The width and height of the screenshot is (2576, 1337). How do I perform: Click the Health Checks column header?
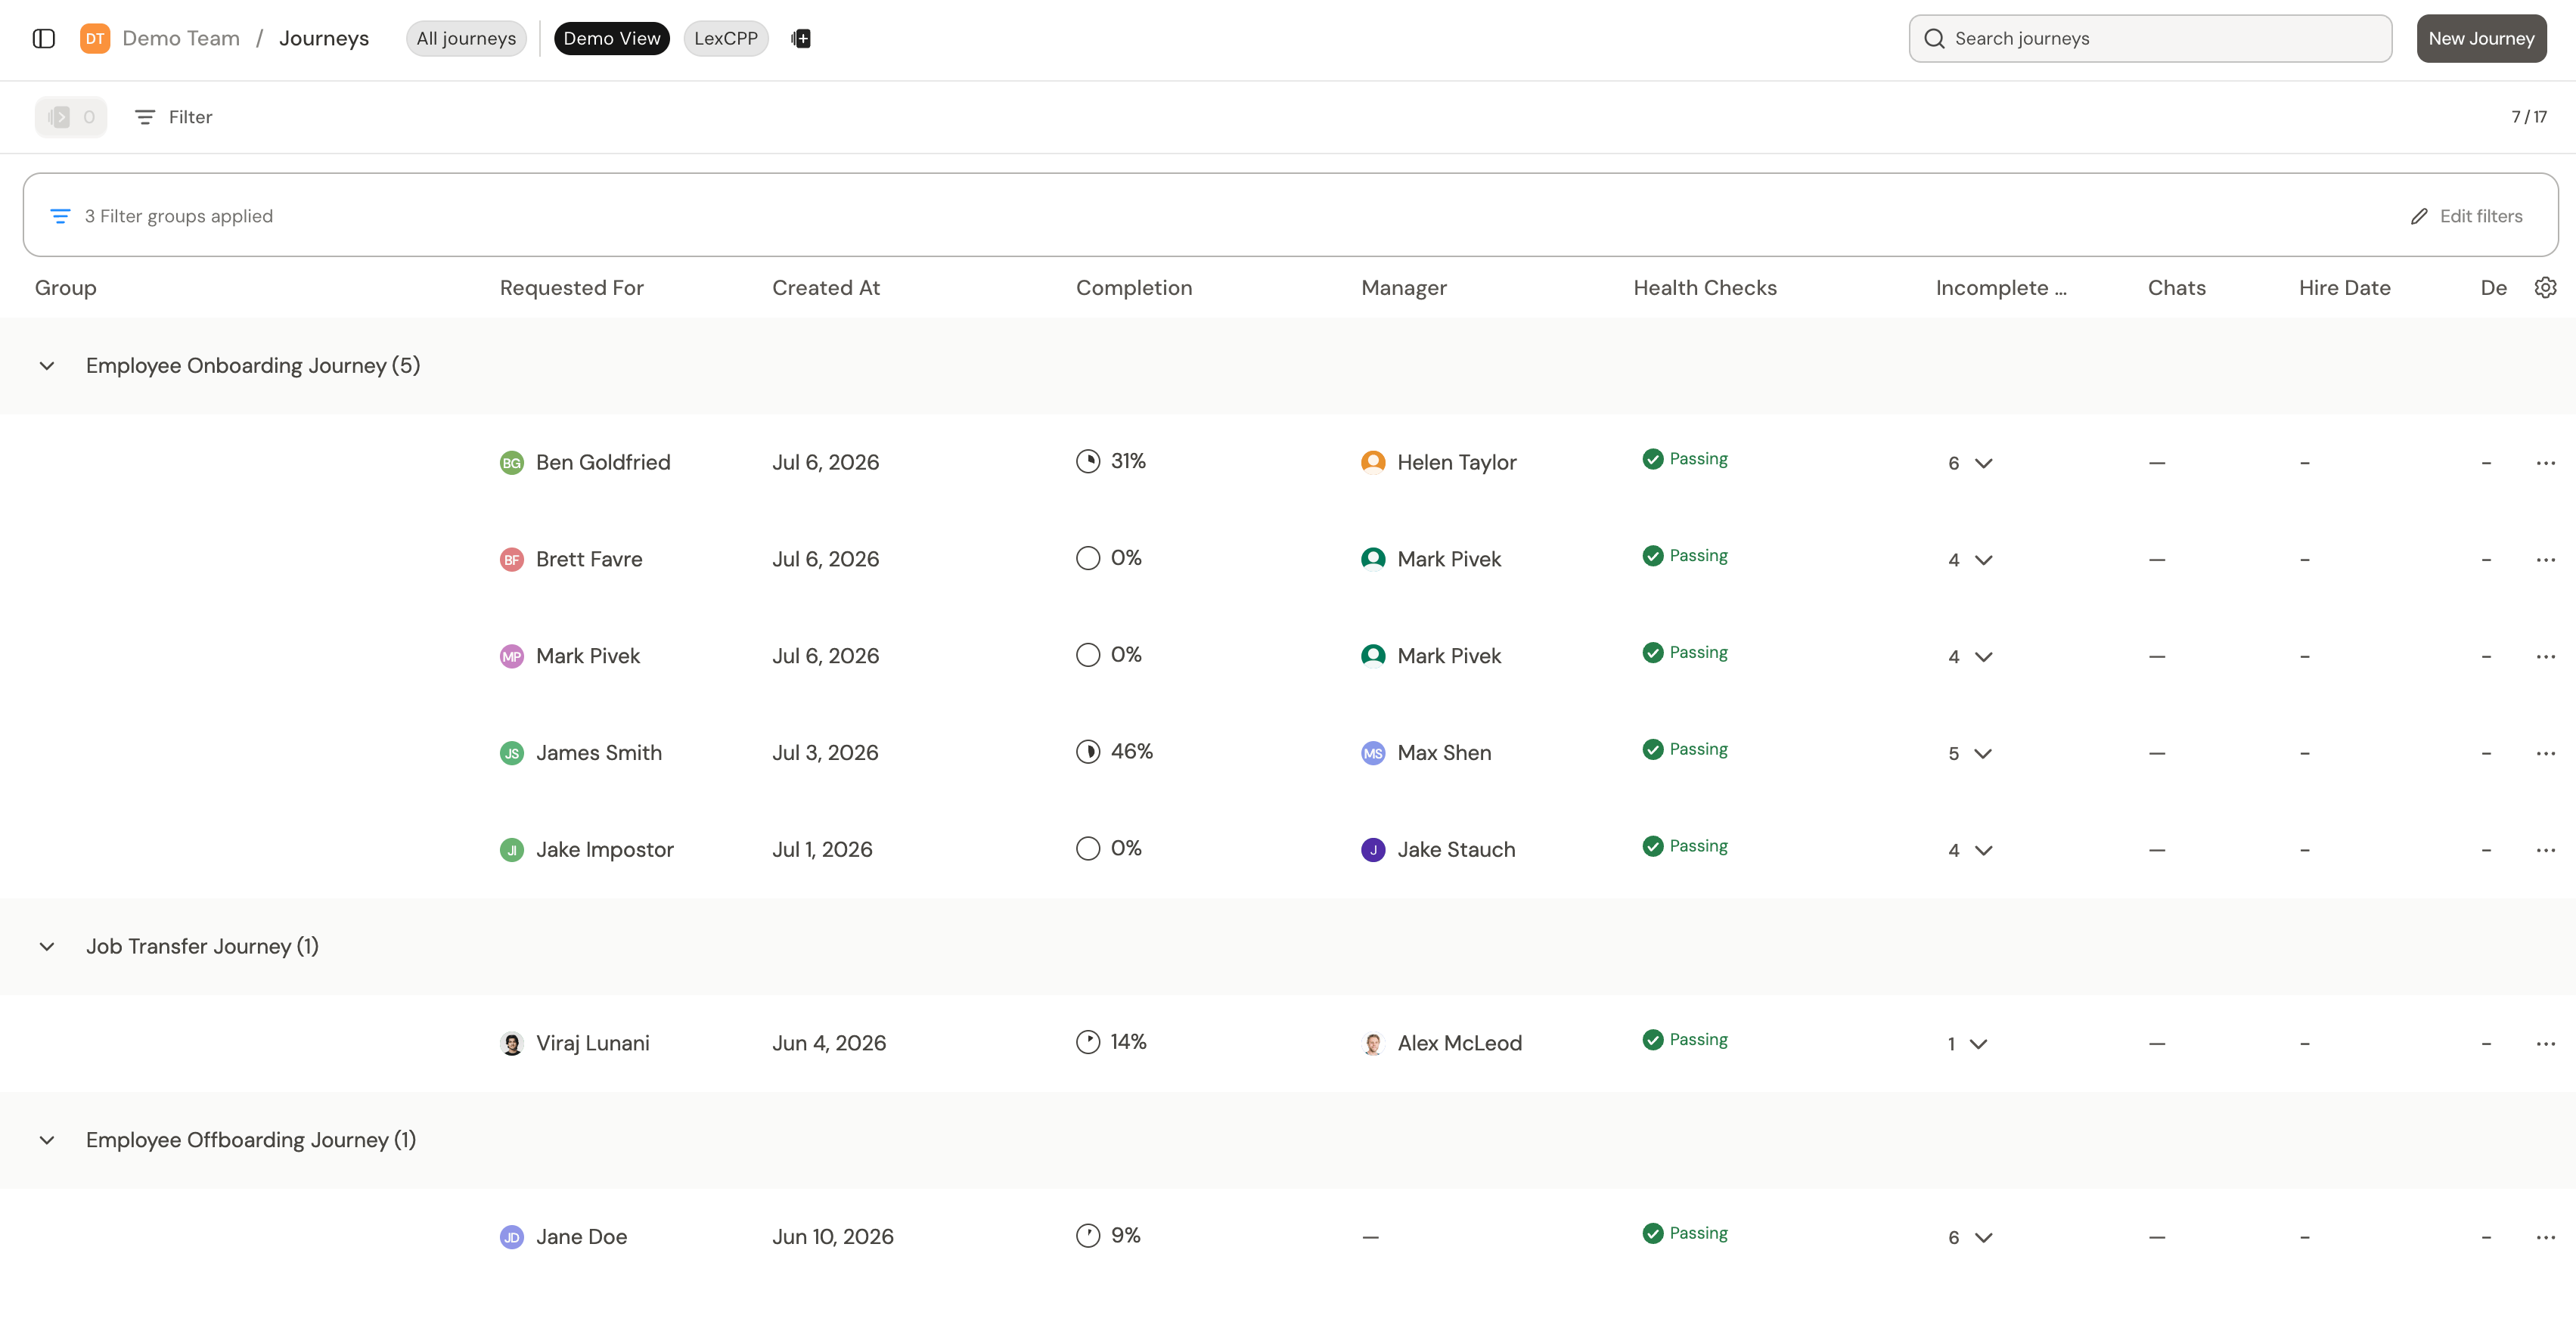1705,288
